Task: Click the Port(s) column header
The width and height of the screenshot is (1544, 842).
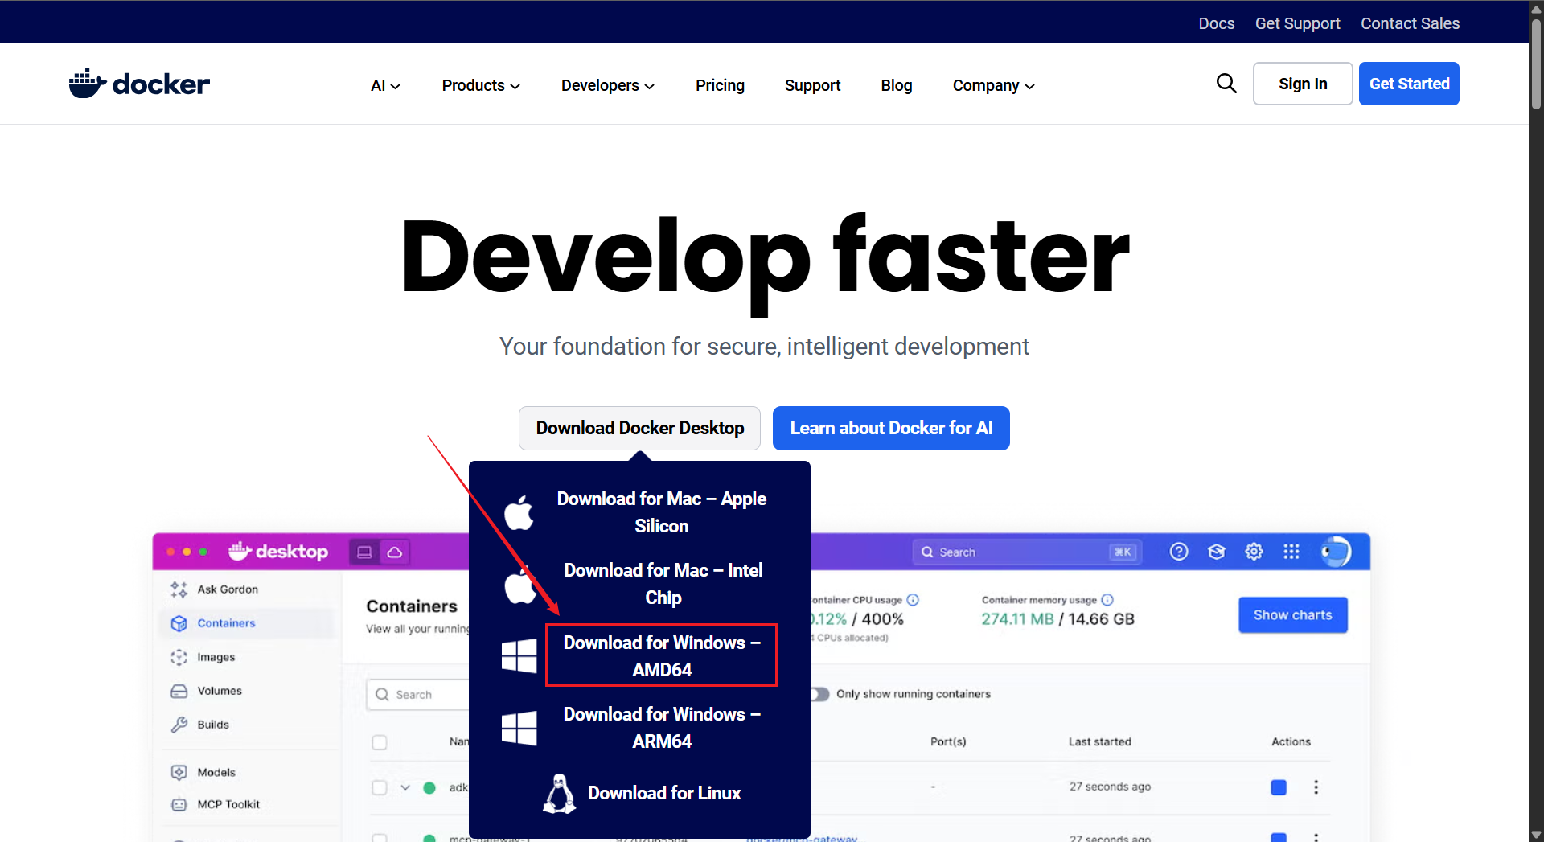Action: pyautogui.click(x=948, y=741)
